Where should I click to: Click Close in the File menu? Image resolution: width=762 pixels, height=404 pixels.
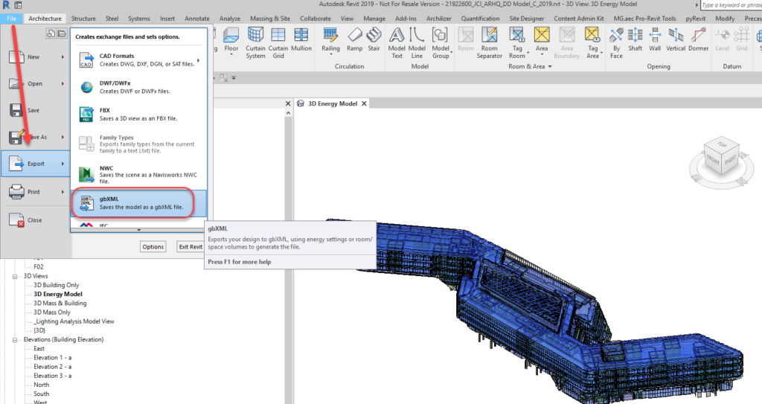(x=36, y=219)
